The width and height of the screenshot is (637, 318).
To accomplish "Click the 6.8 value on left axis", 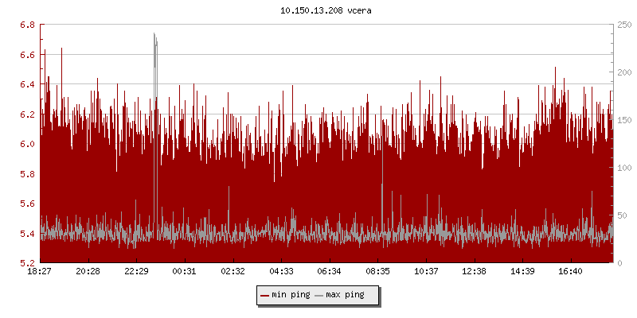I will pyautogui.click(x=26, y=25).
